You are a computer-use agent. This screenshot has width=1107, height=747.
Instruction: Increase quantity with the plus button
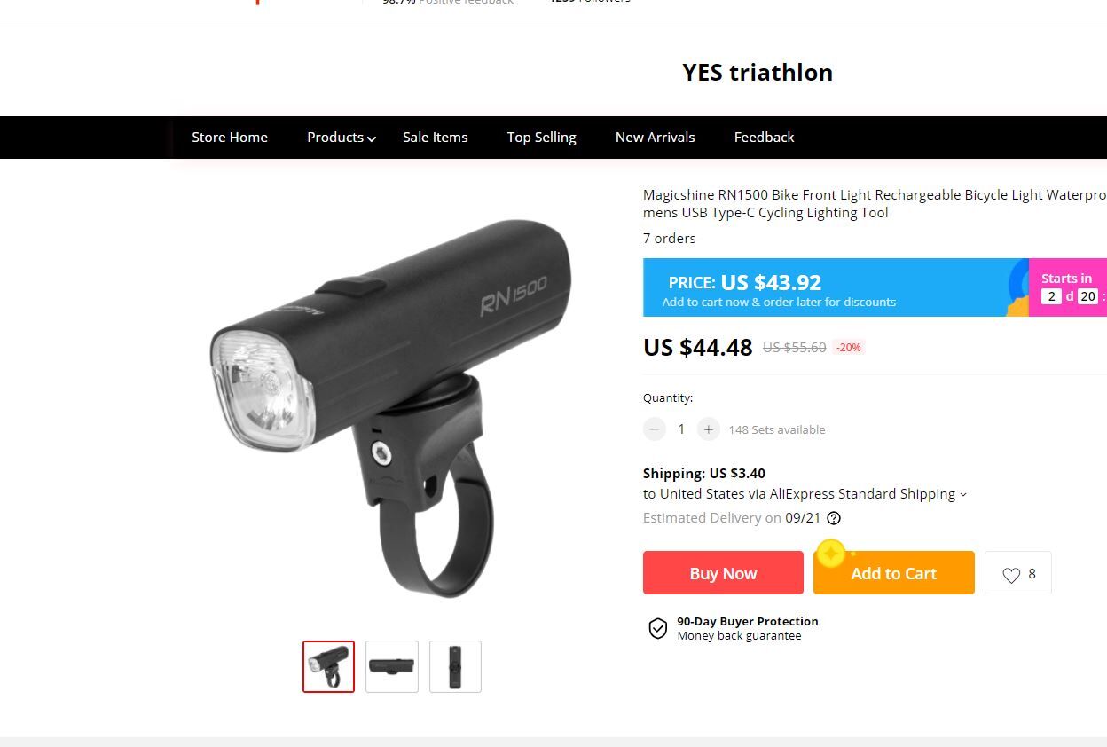[x=708, y=429]
